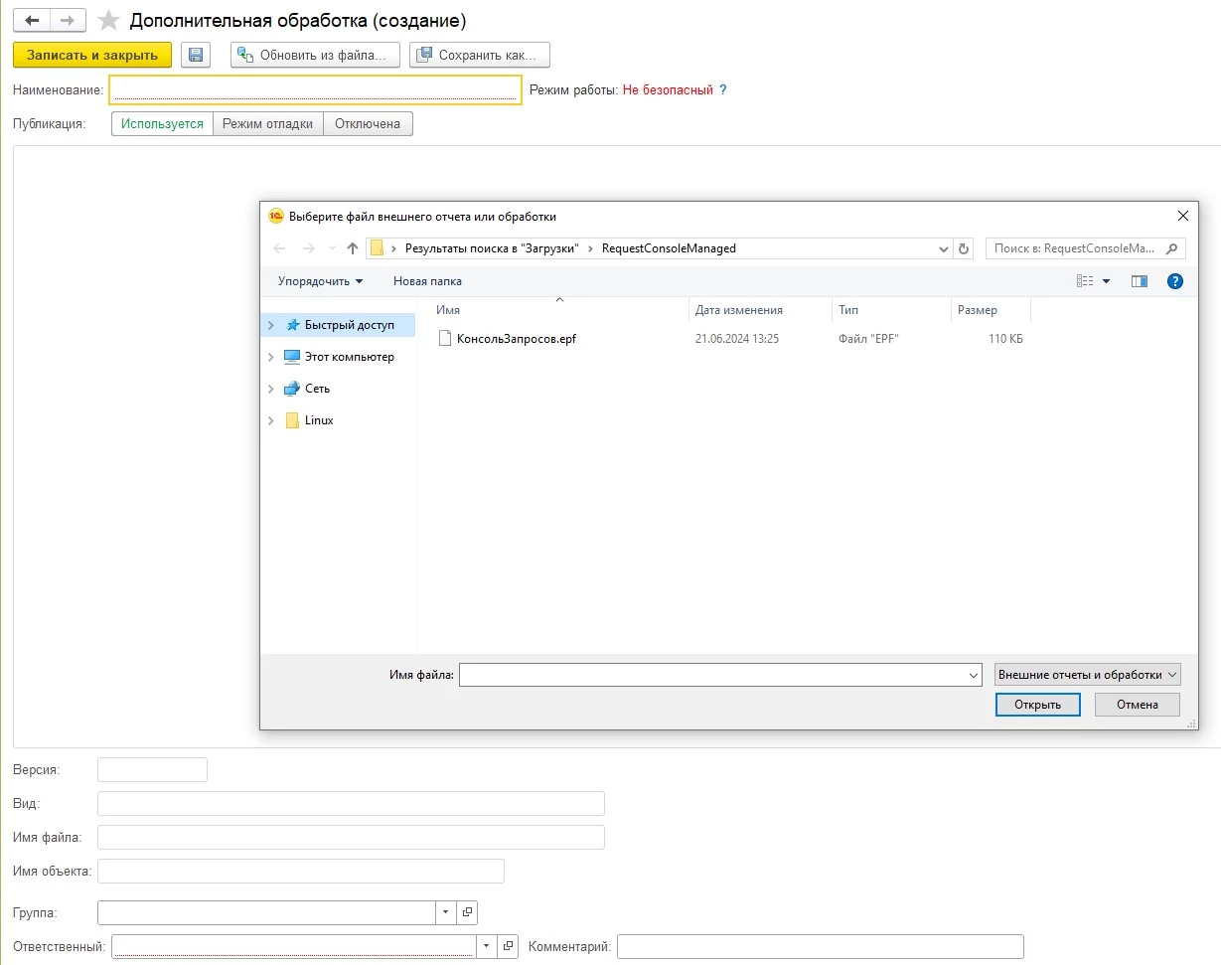This screenshot has width=1221, height=965.
Task: Click the 110 КБ size cell
Action: point(1005,339)
